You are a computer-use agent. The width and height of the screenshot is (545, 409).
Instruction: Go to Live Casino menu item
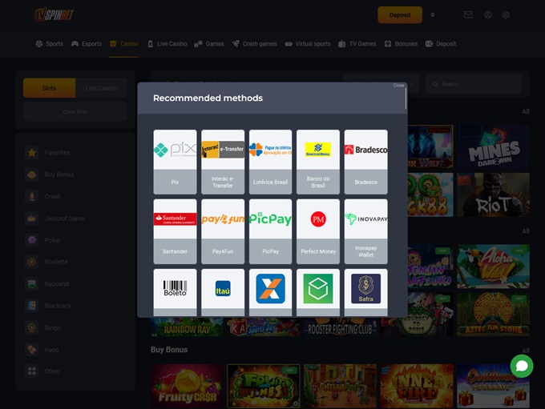(x=168, y=44)
